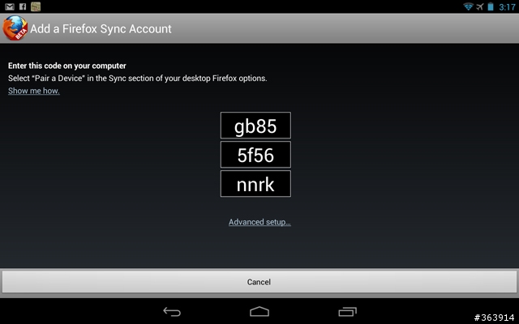Tap the Firefox Beta logo icon
The height and width of the screenshot is (324, 519).
(15, 28)
